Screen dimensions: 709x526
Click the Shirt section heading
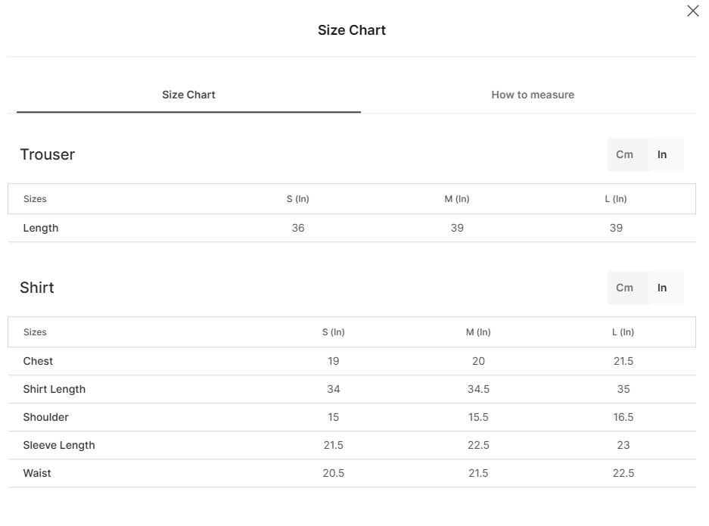pos(37,288)
